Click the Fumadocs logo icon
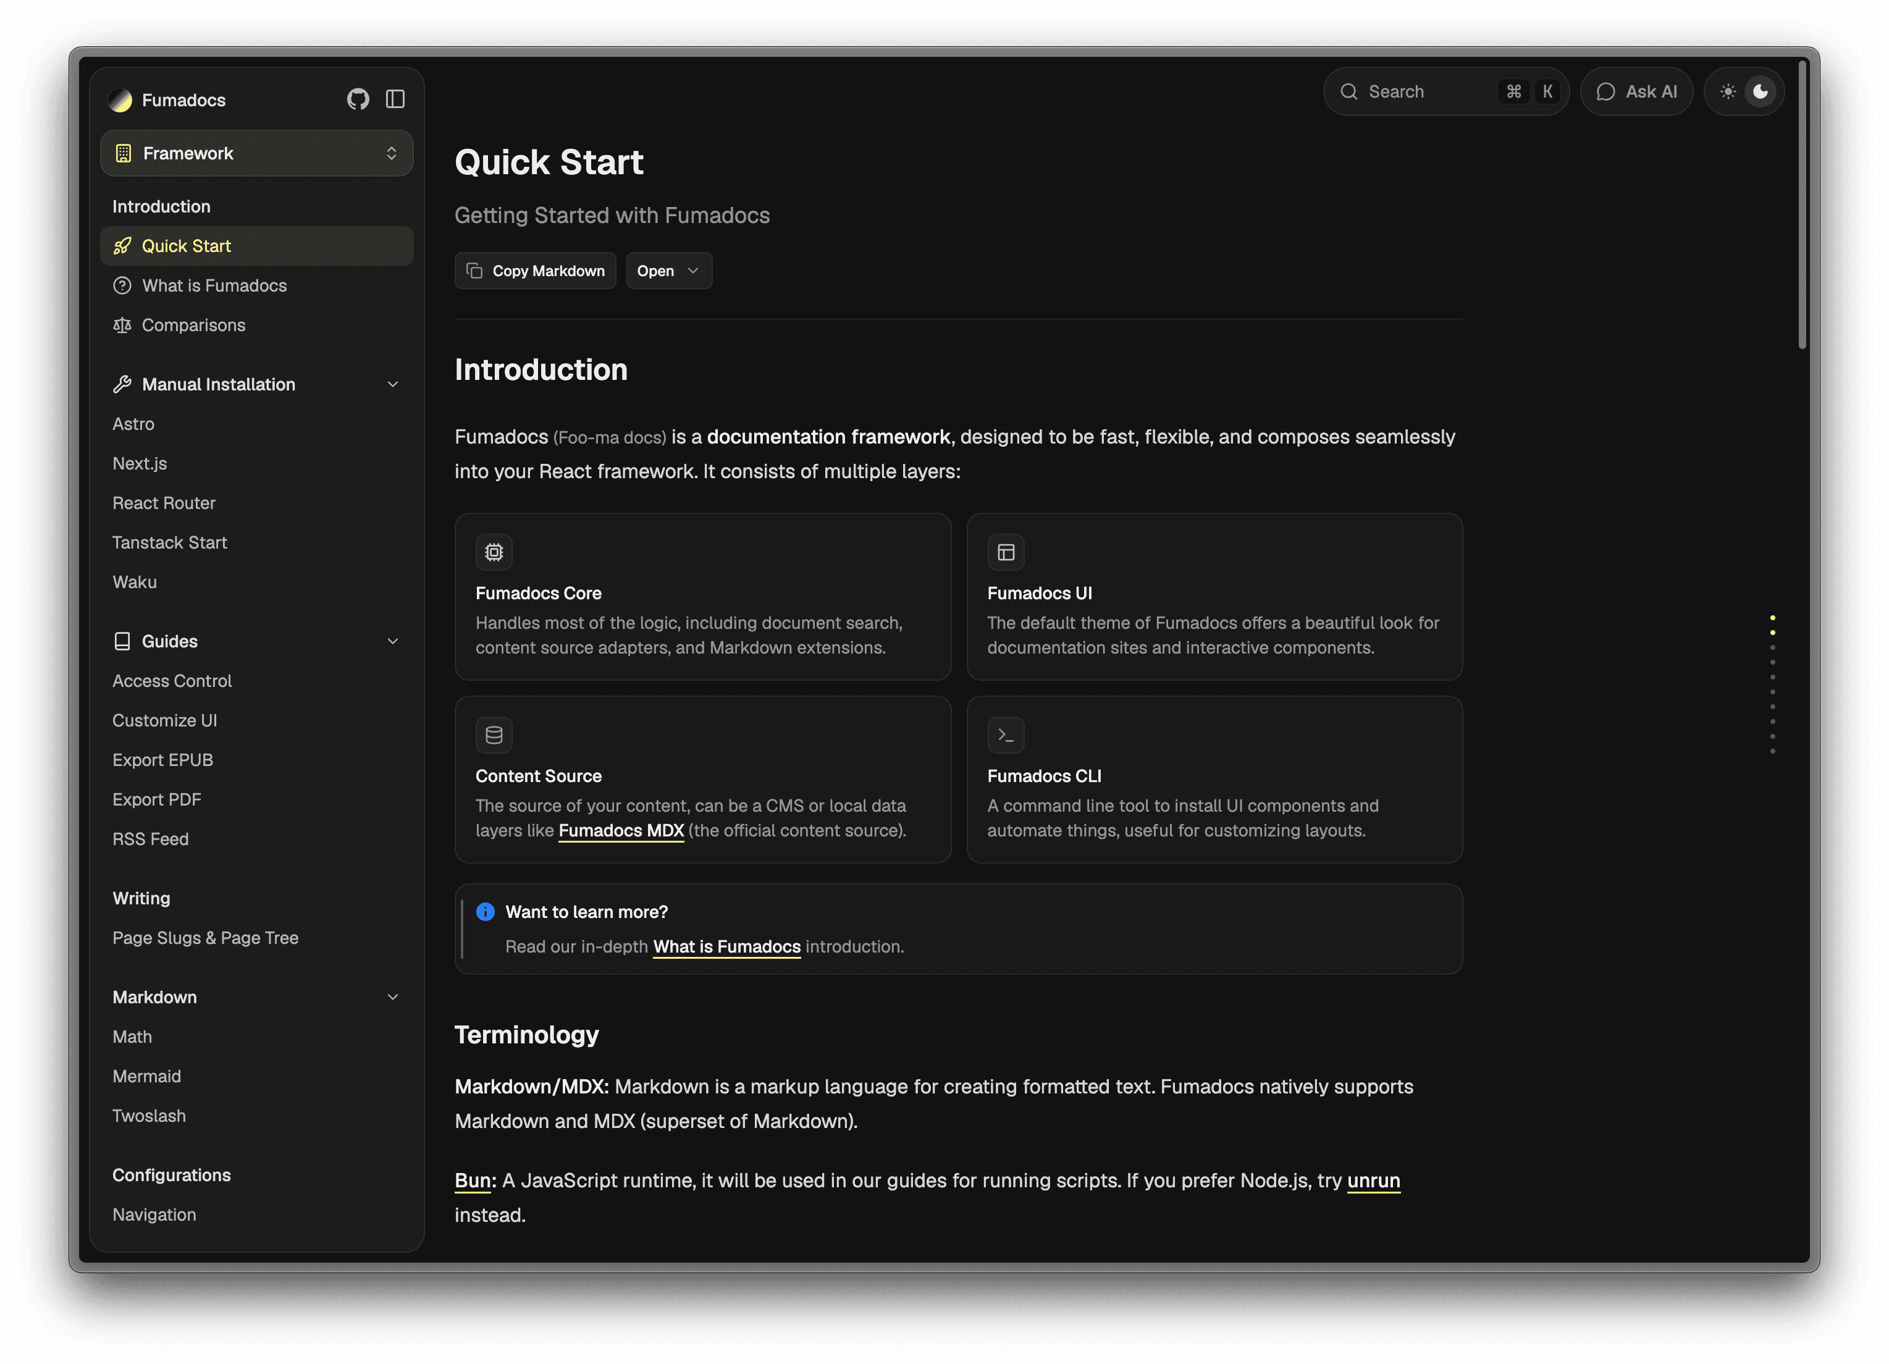 [120, 100]
